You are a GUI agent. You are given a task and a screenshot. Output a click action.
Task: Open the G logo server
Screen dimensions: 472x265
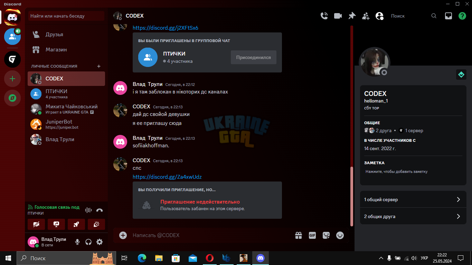[x=12, y=59]
